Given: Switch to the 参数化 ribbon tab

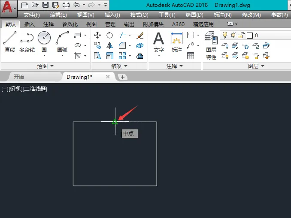Looking at the screenshot, I should tap(70, 24).
